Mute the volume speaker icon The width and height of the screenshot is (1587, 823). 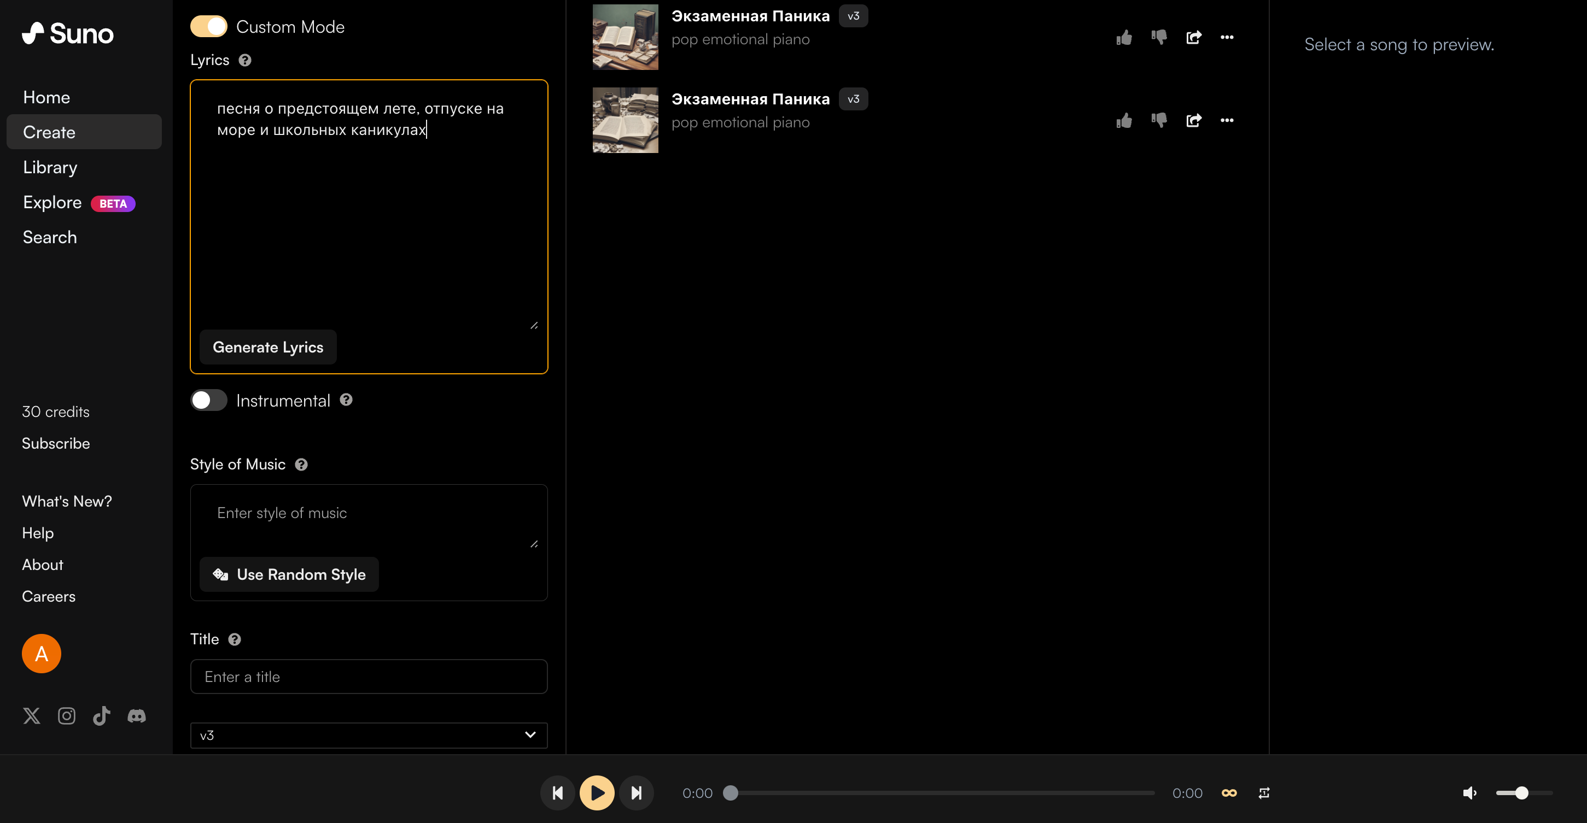pyautogui.click(x=1470, y=793)
